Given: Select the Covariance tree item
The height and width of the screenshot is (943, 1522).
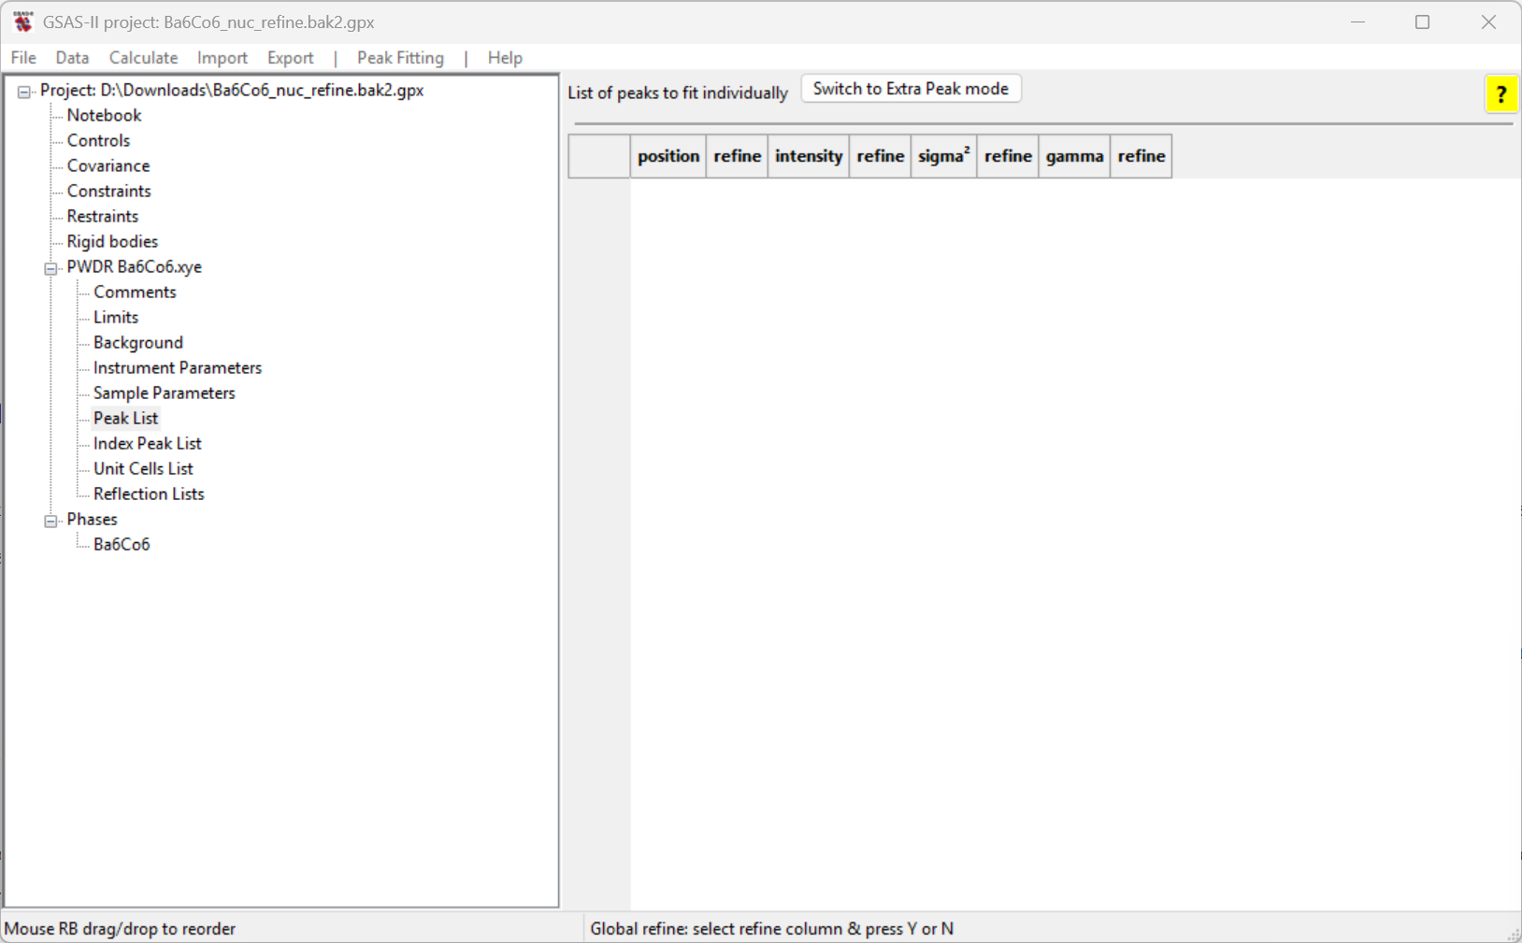Looking at the screenshot, I should (x=108, y=165).
